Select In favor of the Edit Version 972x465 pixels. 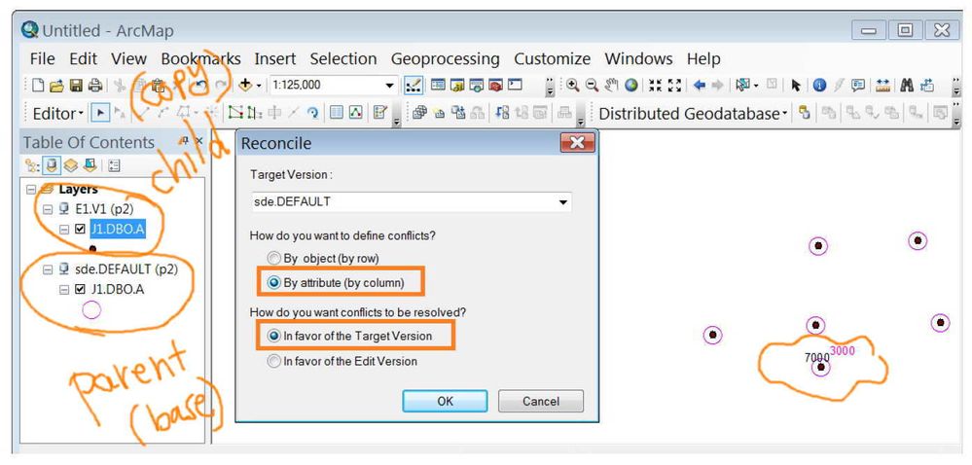(273, 361)
